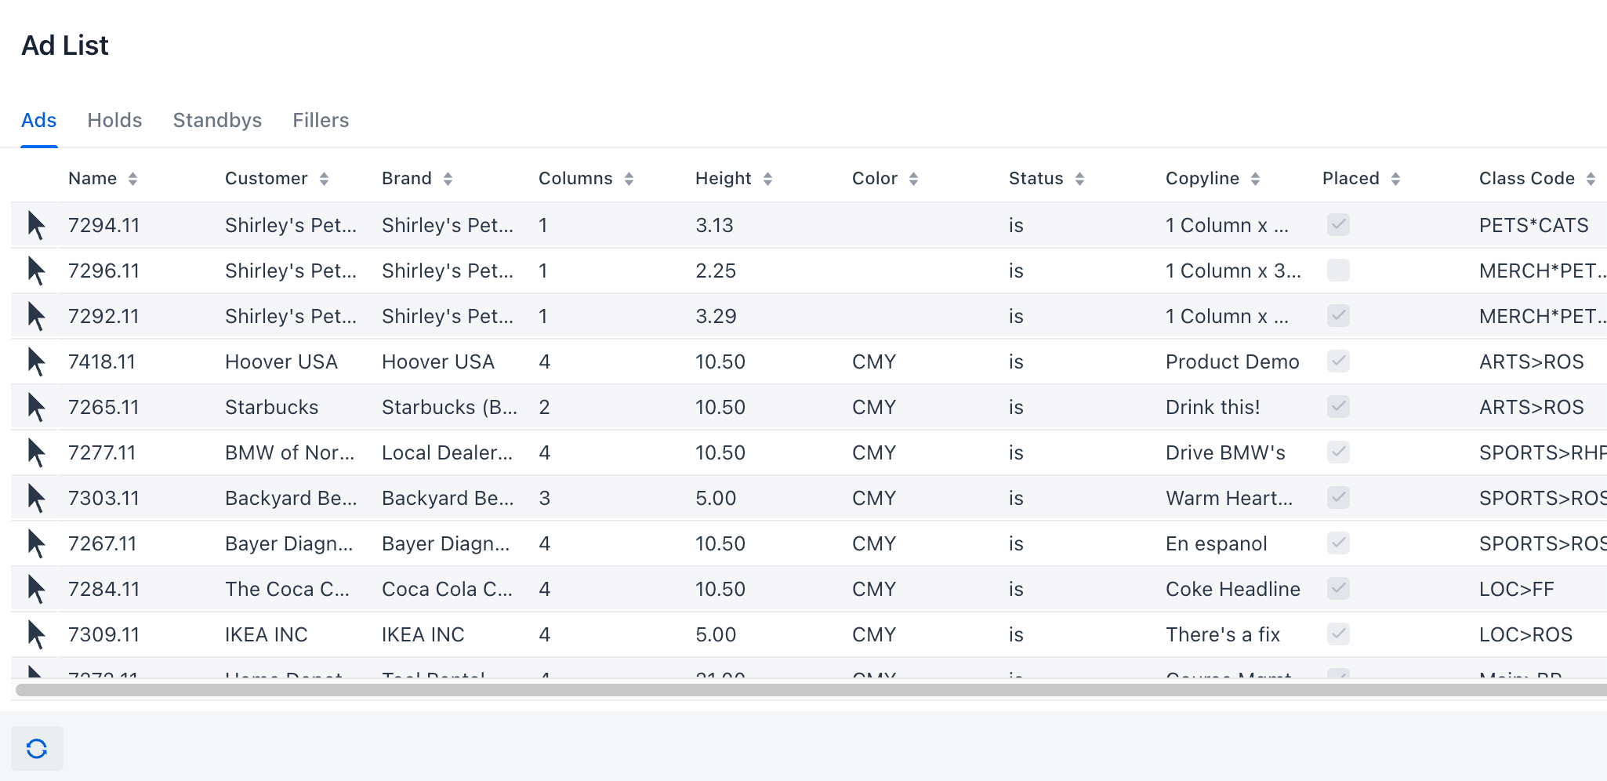Viewport: 1607px width, 781px height.
Task: Open the Standbys tab
Action: point(217,120)
